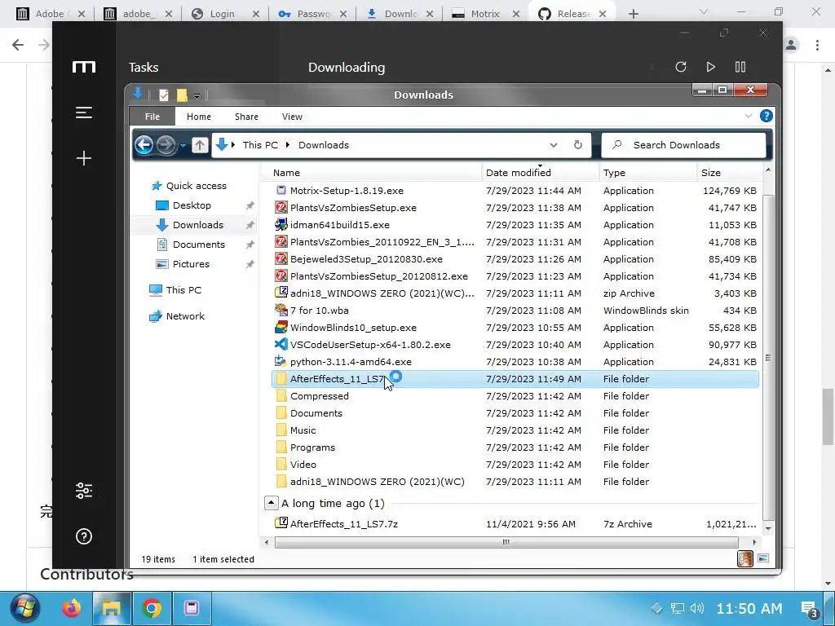
Task: Select 7 for 10.wba skin file
Action: pos(515,311)
